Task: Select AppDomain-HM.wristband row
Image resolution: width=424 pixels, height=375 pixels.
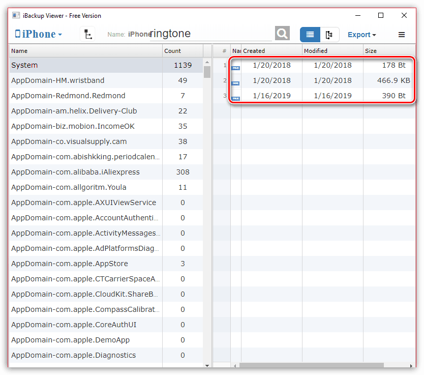Action: [x=106, y=80]
